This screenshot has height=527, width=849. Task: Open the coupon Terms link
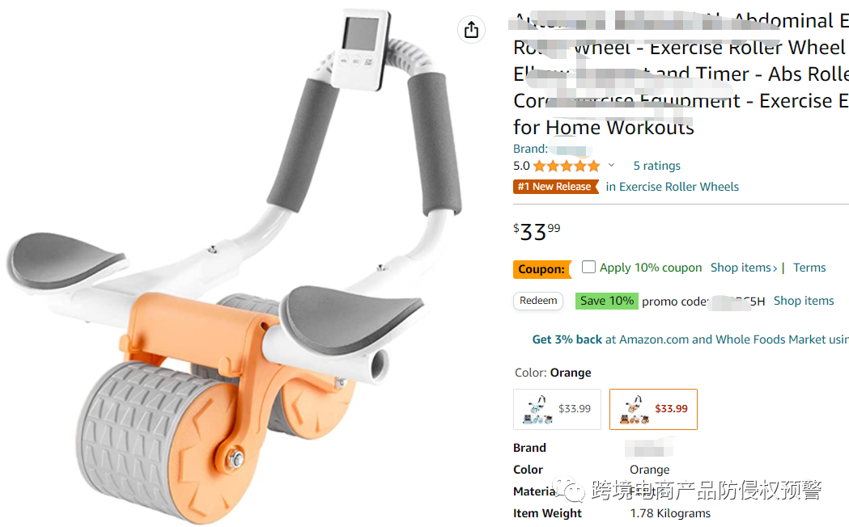coord(809,268)
